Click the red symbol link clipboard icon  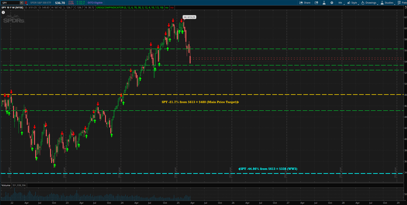coord(26,3)
